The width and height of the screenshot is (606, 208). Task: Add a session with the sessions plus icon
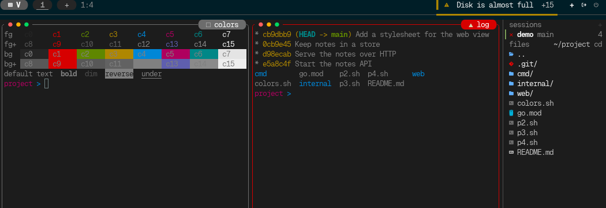point(600,25)
